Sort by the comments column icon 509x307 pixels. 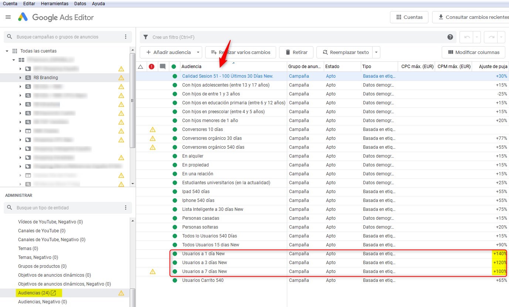pos(163,67)
